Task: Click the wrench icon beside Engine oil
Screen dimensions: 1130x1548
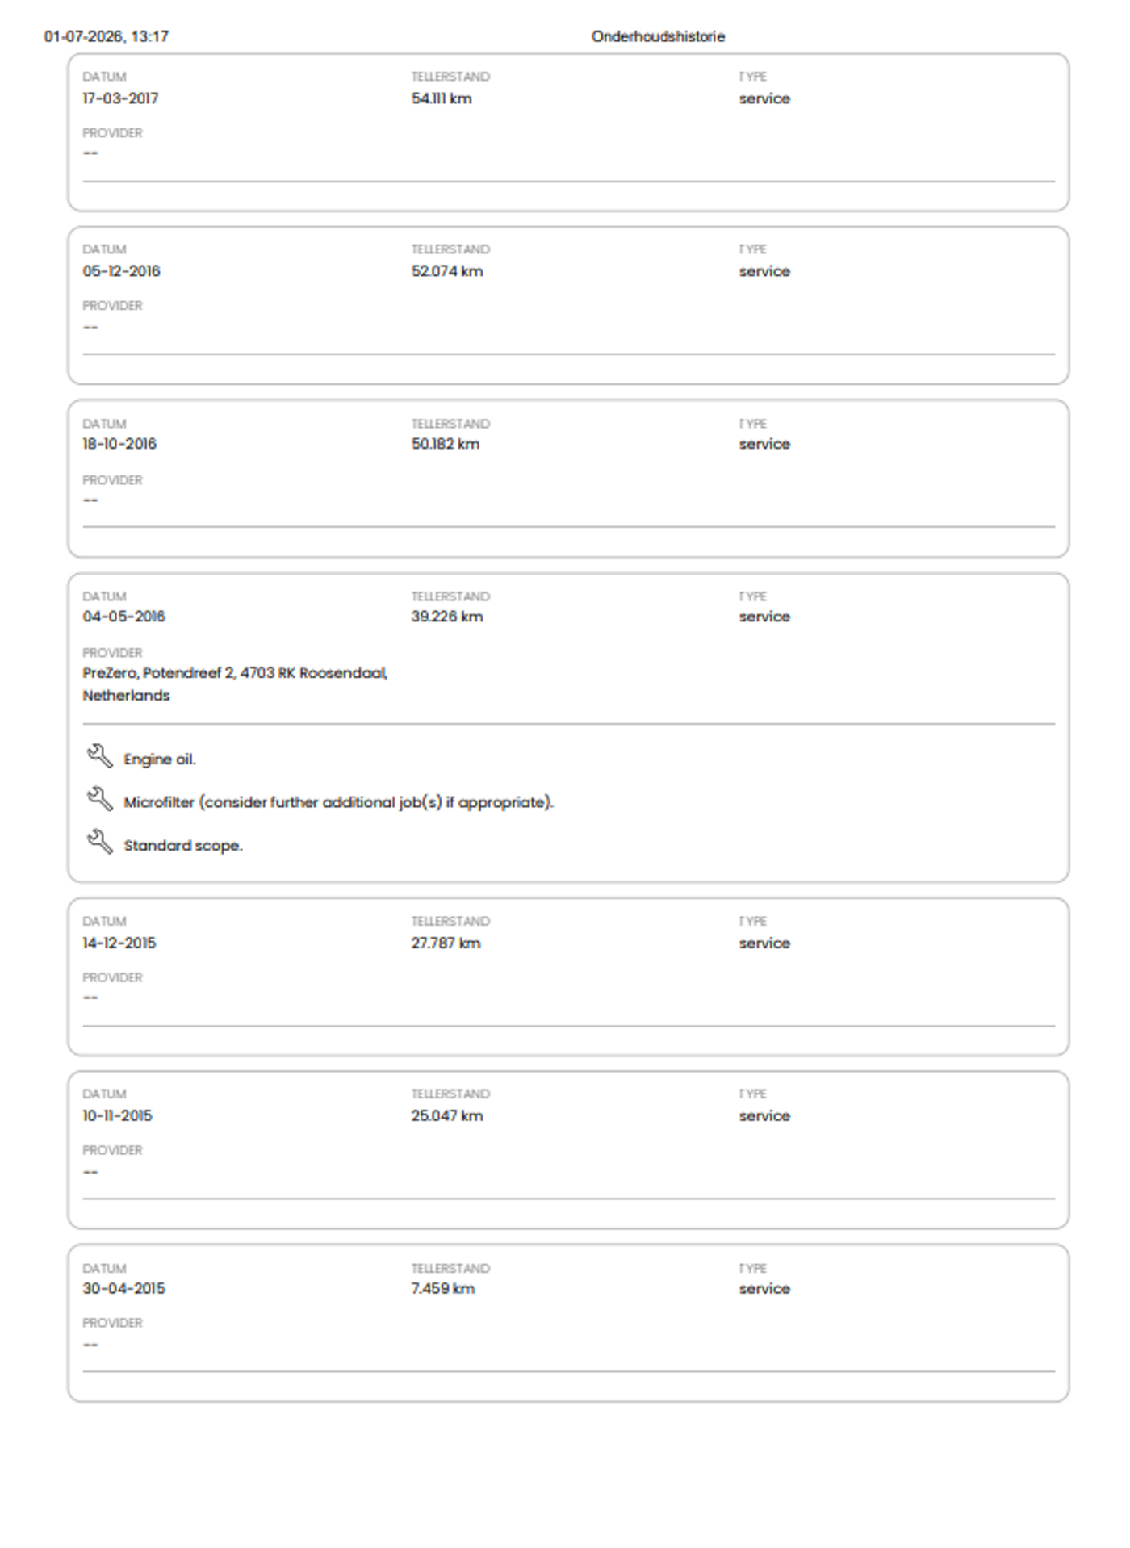Action: [99, 756]
